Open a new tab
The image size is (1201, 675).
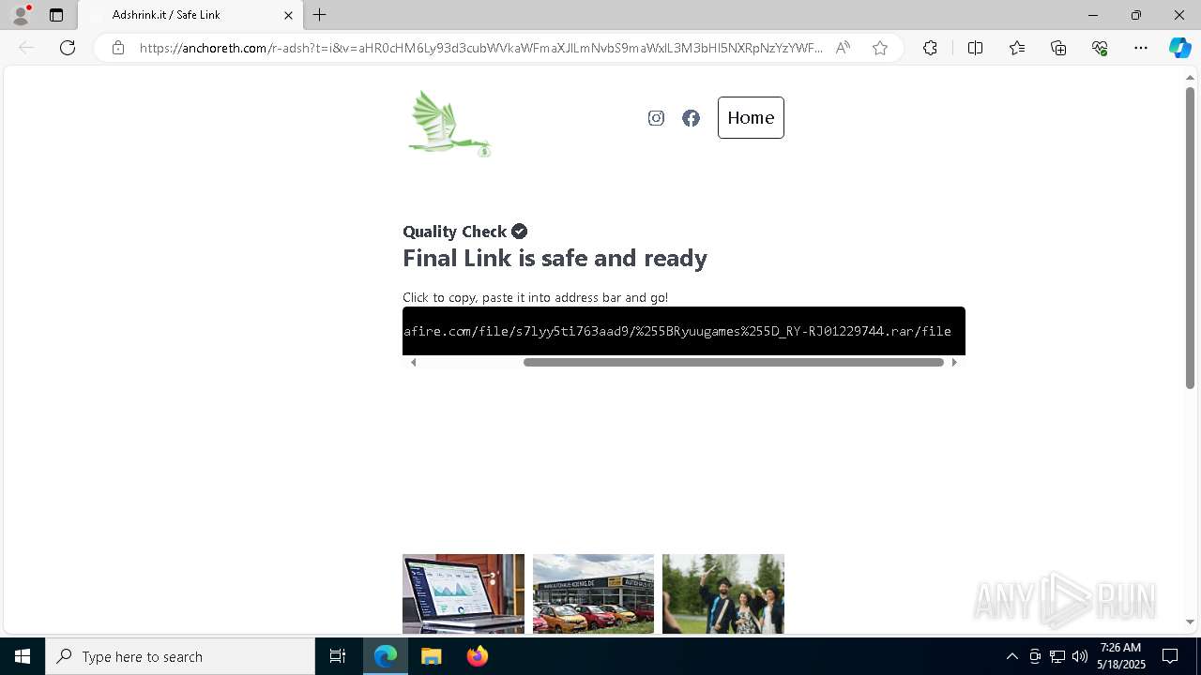coord(320,15)
